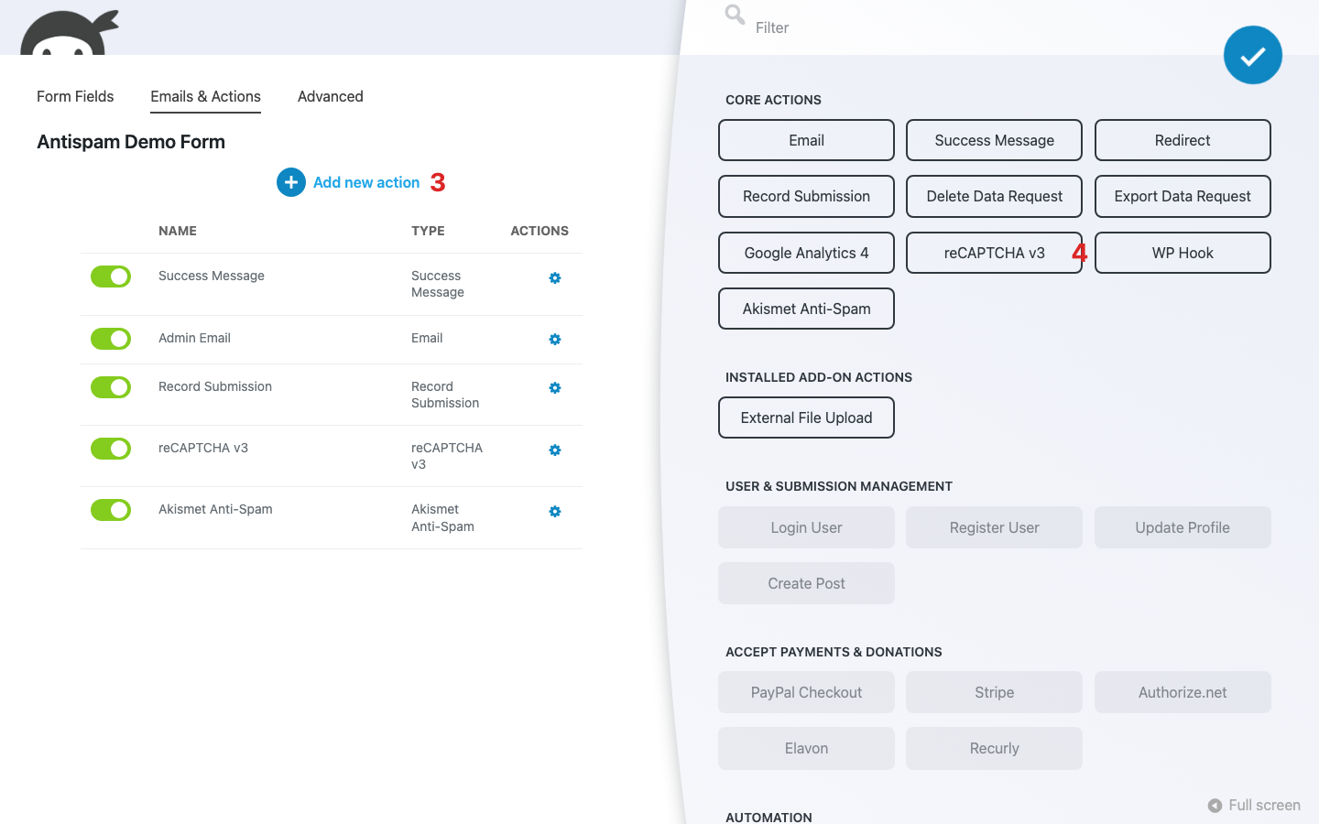The image size is (1319, 824).
Task: Click the Admin Email name in action list
Action: click(194, 338)
